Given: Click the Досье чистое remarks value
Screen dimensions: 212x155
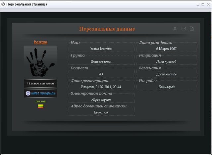Looking at the screenshot, I should tap(166, 74).
